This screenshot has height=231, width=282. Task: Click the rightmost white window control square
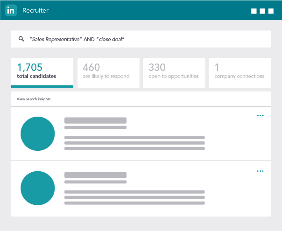(271, 11)
